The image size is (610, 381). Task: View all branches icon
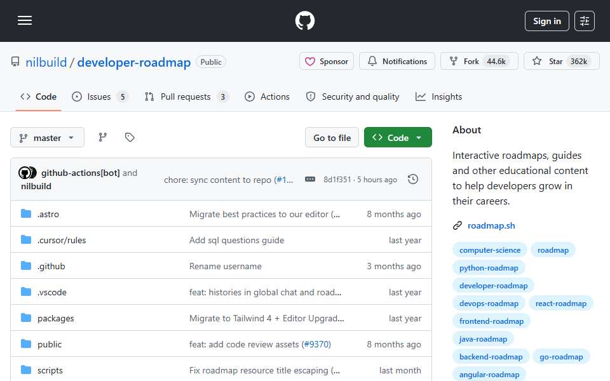[x=103, y=137]
